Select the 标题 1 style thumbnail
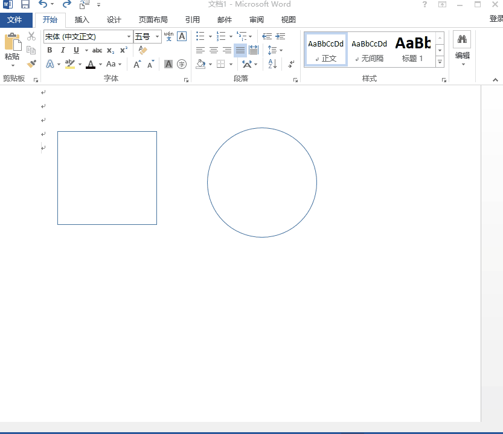This screenshot has width=503, height=434. (412, 49)
